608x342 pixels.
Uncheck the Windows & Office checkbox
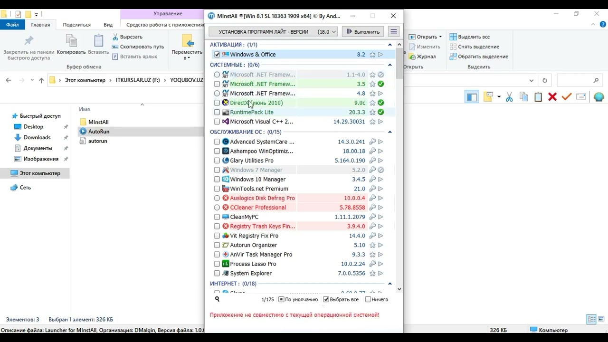[x=217, y=55]
